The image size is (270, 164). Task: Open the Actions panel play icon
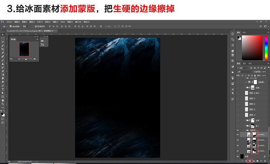tap(233, 72)
